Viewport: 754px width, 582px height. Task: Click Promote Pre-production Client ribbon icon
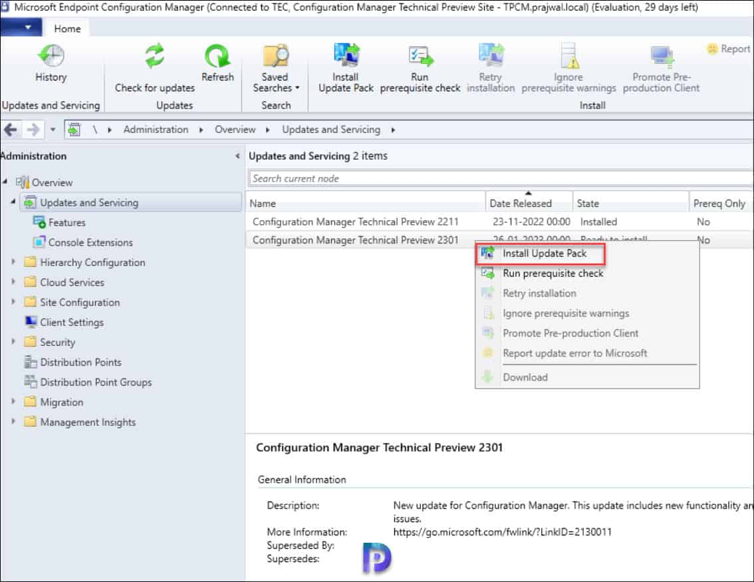(662, 57)
